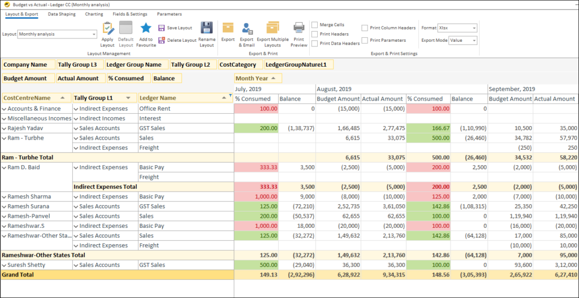Switch to the Data Shaping tab
Viewport: 579px width, 298px height.
click(62, 14)
